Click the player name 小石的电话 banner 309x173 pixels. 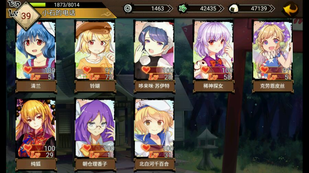(x=58, y=13)
